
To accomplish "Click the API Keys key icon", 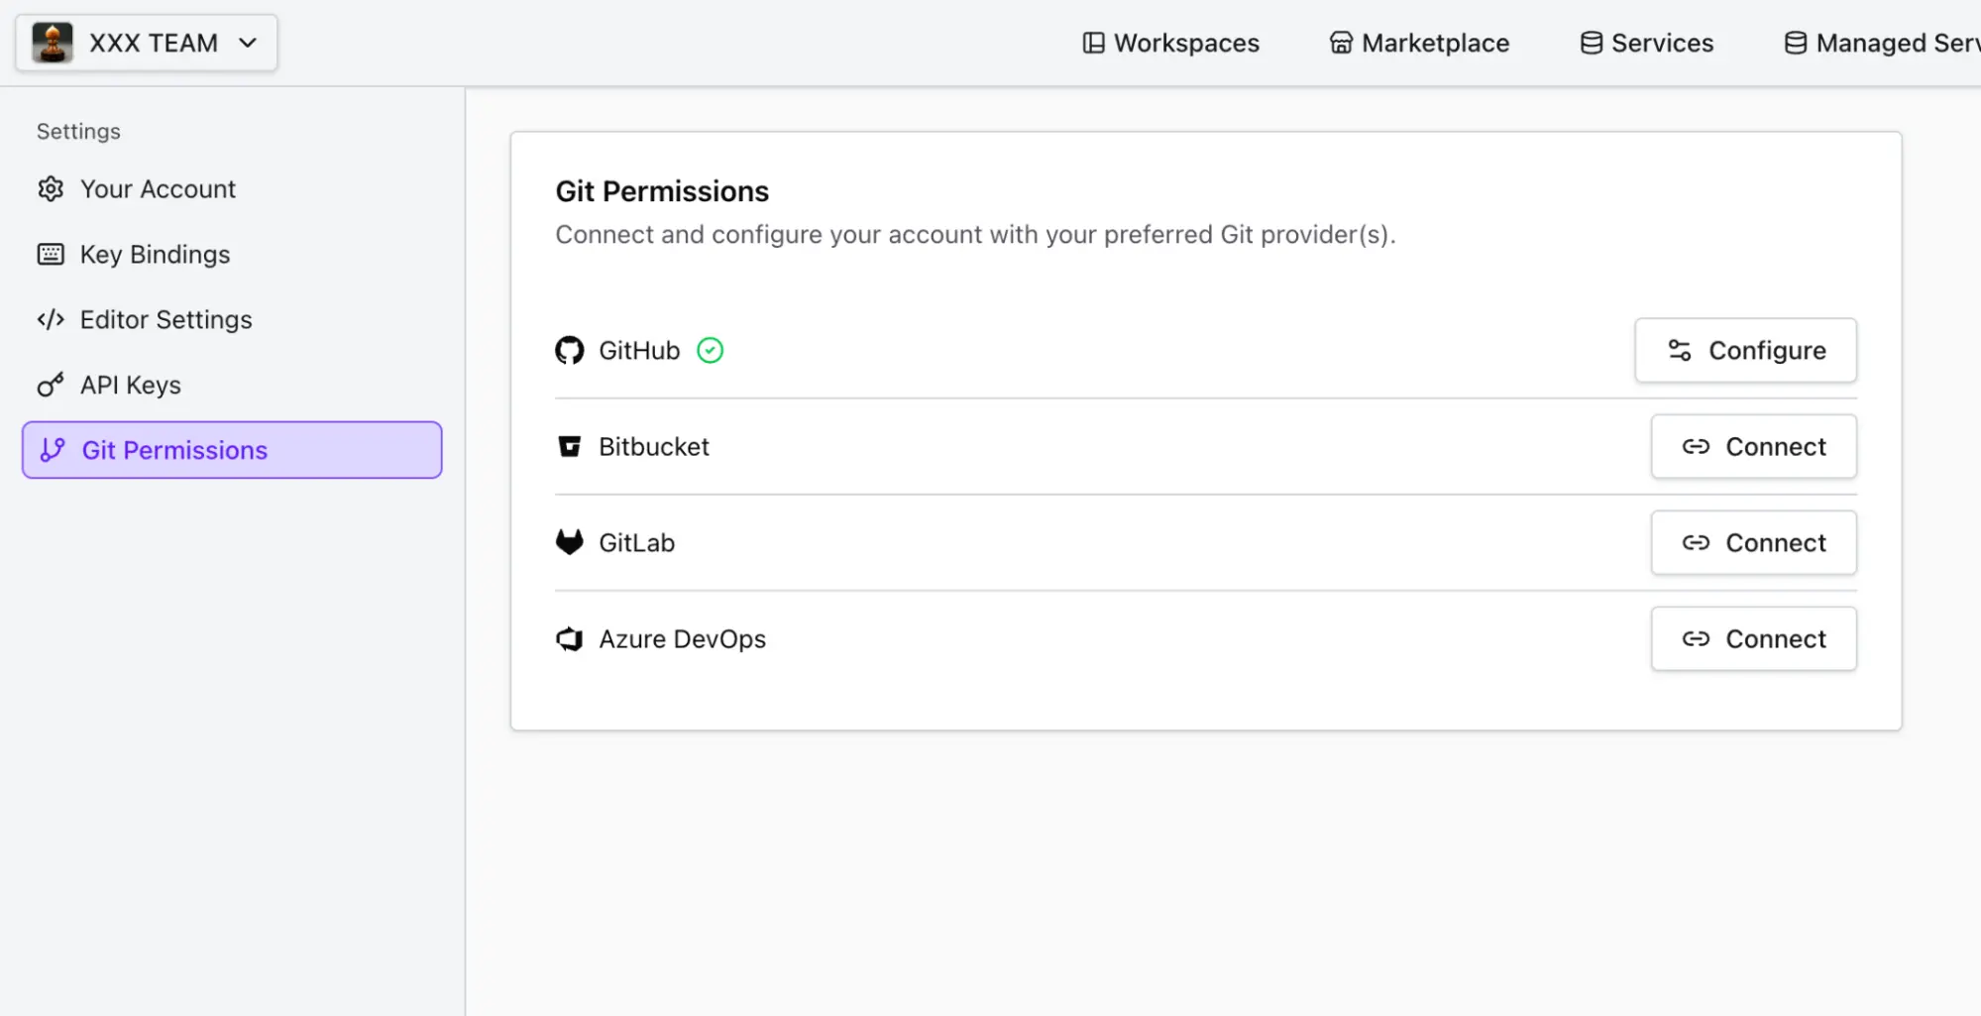I will pyautogui.click(x=51, y=385).
